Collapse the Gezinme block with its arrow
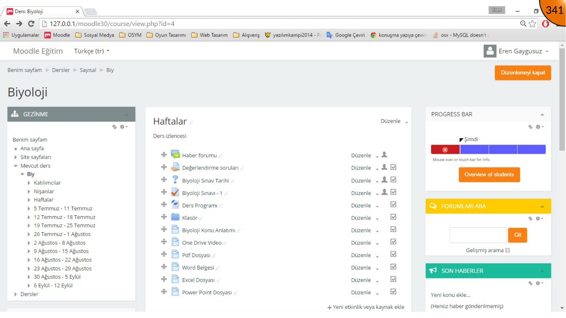Image resolution: width=566 pixels, height=318 pixels. [x=126, y=115]
